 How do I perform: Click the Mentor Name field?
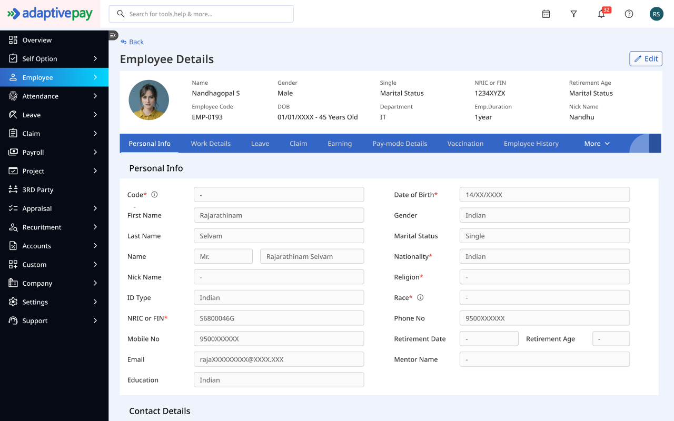click(544, 359)
